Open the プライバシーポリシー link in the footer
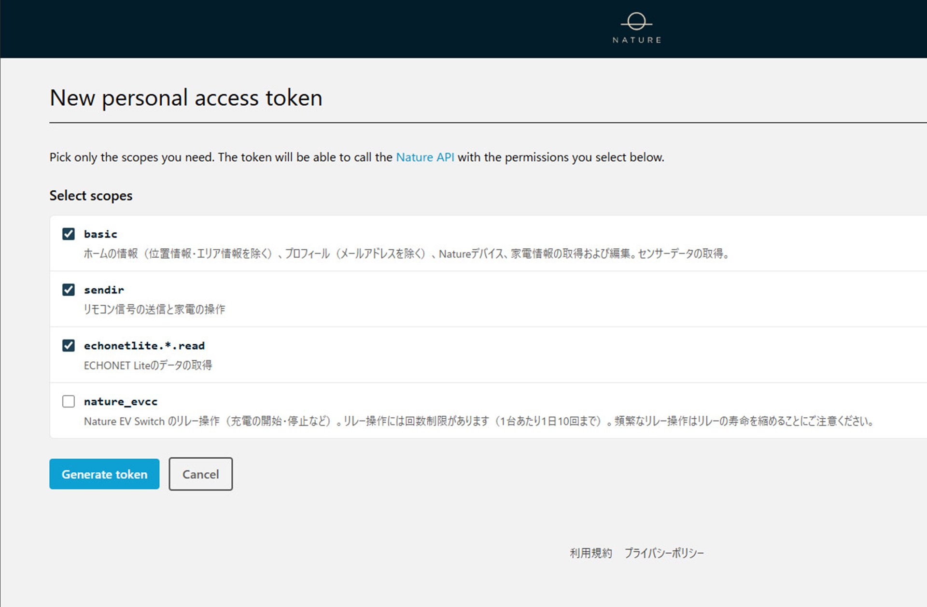 (x=664, y=553)
